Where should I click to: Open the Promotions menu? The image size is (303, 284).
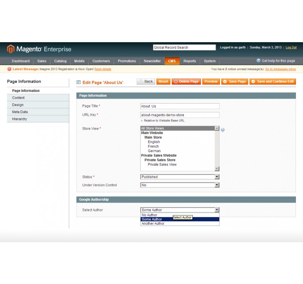tap(127, 61)
